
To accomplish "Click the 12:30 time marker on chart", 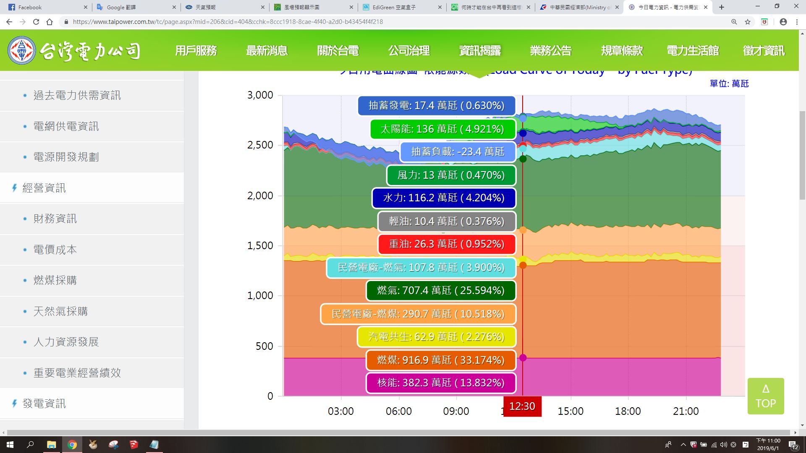I will click(522, 406).
